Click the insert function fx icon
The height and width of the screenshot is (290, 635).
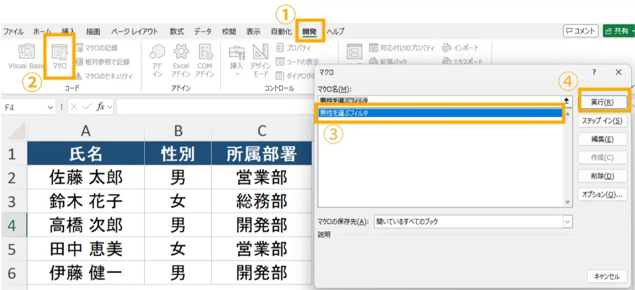[x=100, y=106]
